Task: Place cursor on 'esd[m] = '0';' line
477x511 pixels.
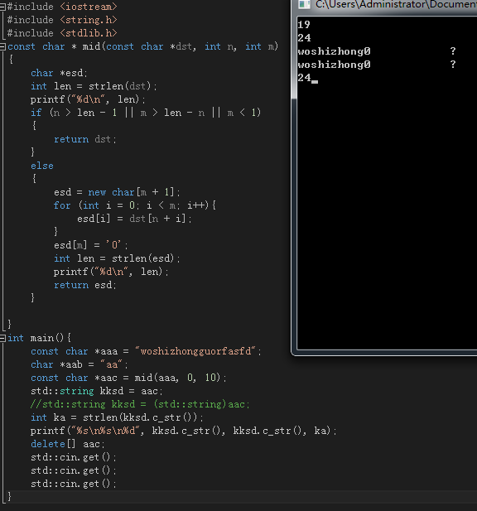Action: (90, 245)
